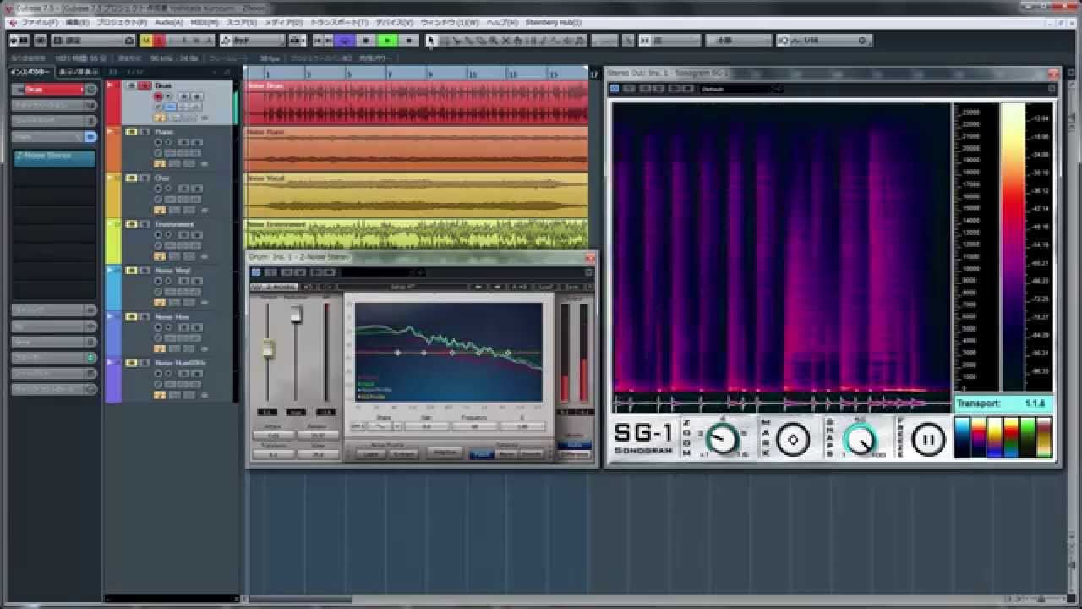
Task: Click the Frequency value field in Z-Noise EQ
Action: pyautogui.click(x=475, y=425)
